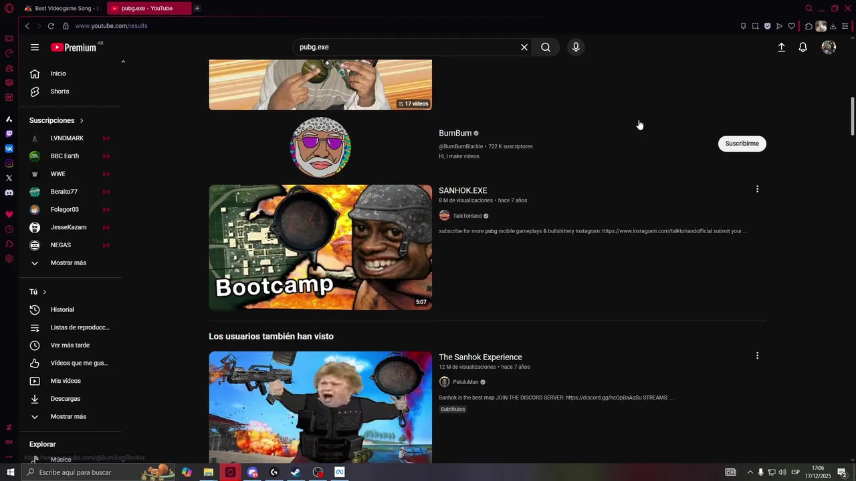This screenshot has width=856, height=481.
Task: Open The Sanhok Experience video title
Action: tap(480, 357)
